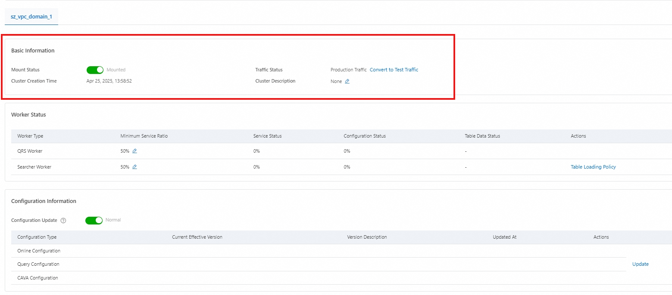Select the QRS Worker row label
672x295 pixels.
click(30, 151)
